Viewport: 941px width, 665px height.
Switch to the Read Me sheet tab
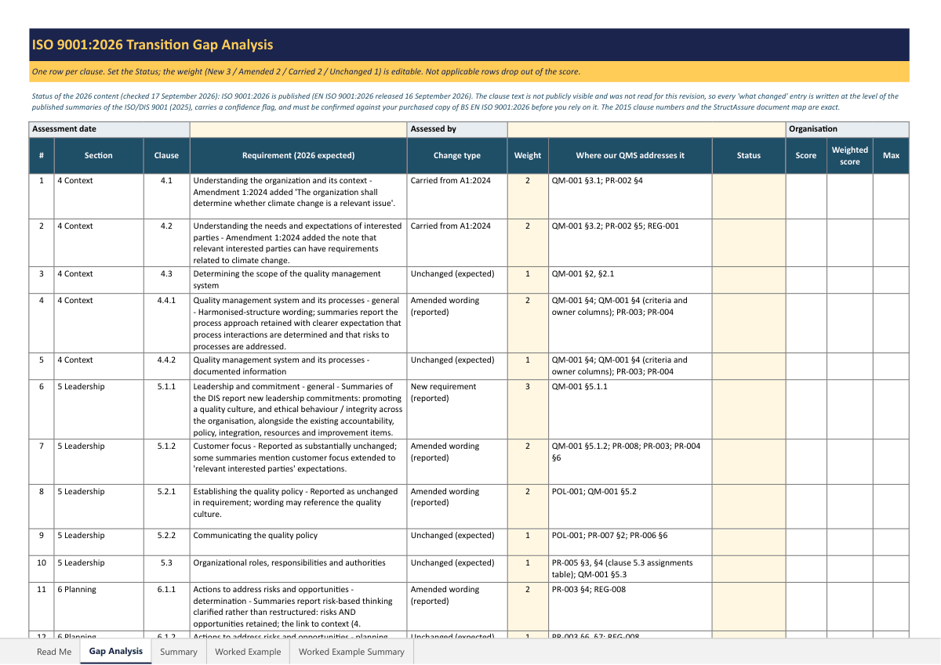click(54, 652)
